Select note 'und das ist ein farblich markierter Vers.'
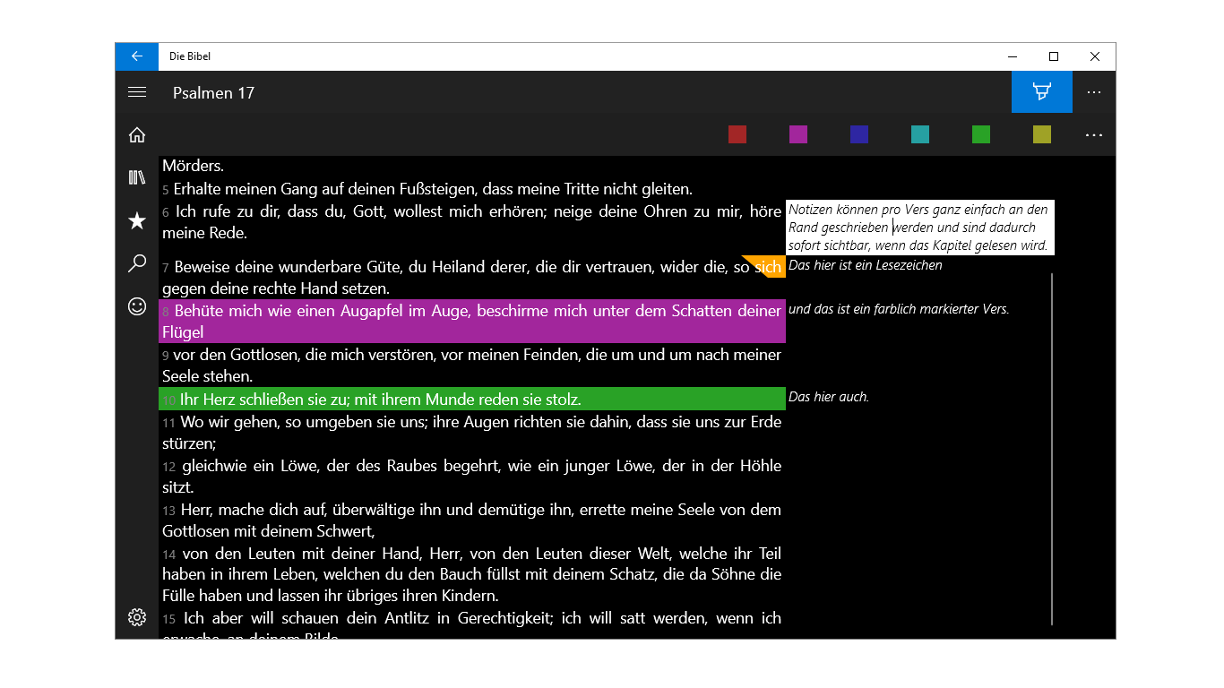 click(899, 309)
